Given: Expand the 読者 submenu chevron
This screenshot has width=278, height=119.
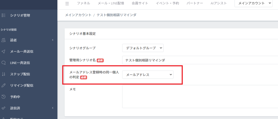Looking at the screenshot, I should (x=53, y=40).
